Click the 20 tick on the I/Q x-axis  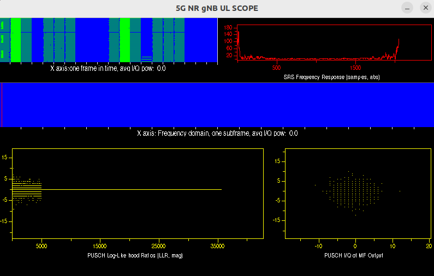click(x=429, y=247)
